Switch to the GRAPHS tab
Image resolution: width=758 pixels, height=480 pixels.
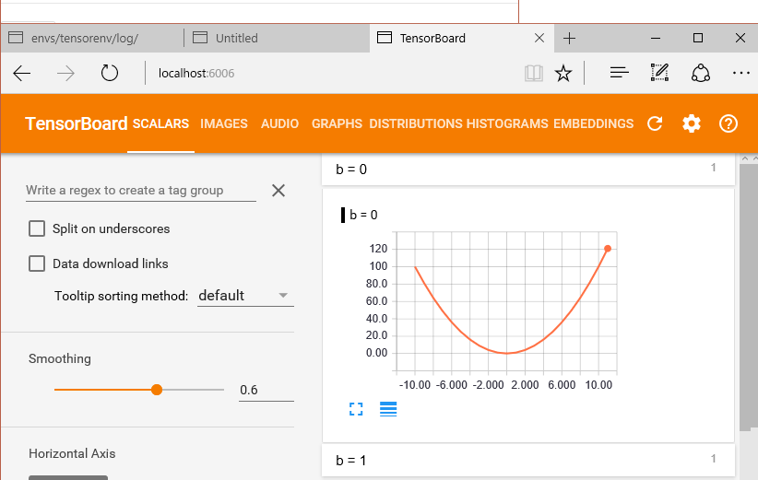point(337,123)
